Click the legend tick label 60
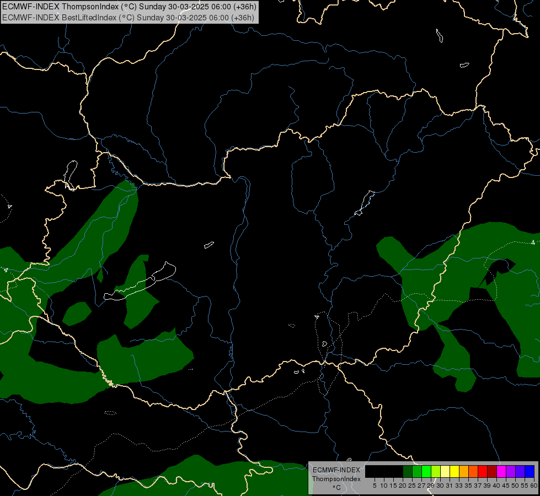 pyautogui.click(x=534, y=486)
